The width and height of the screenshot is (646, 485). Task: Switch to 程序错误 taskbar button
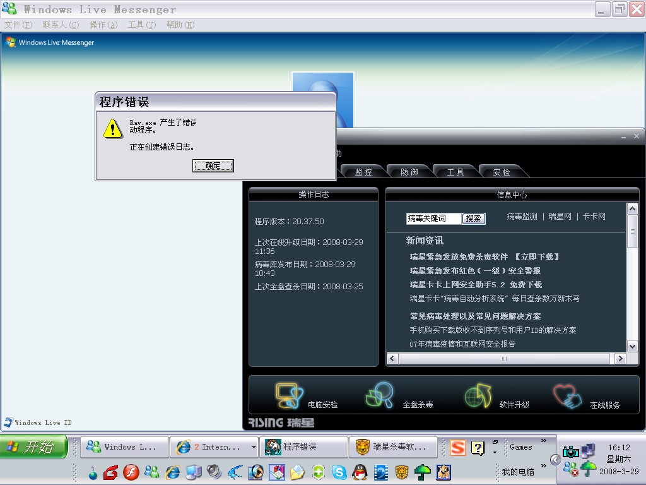303,447
